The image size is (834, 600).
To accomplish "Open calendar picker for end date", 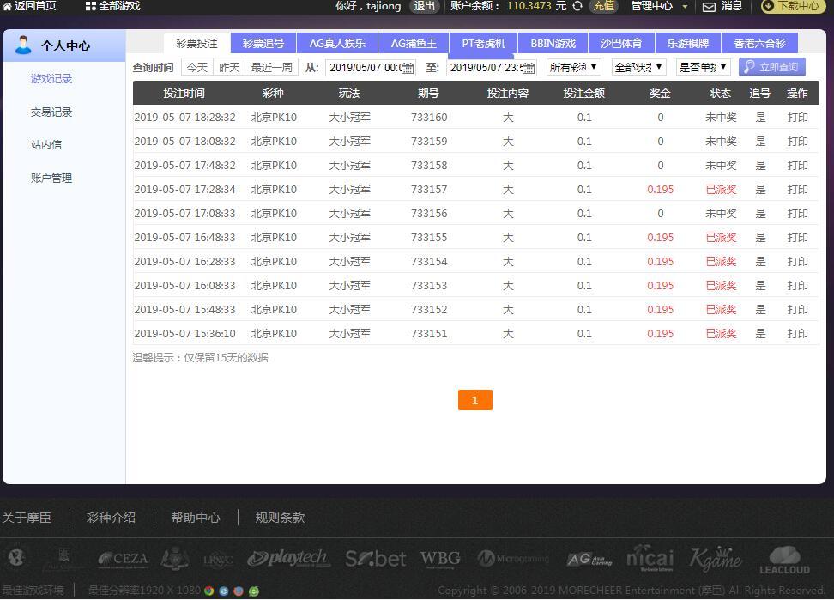I will [x=529, y=68].
